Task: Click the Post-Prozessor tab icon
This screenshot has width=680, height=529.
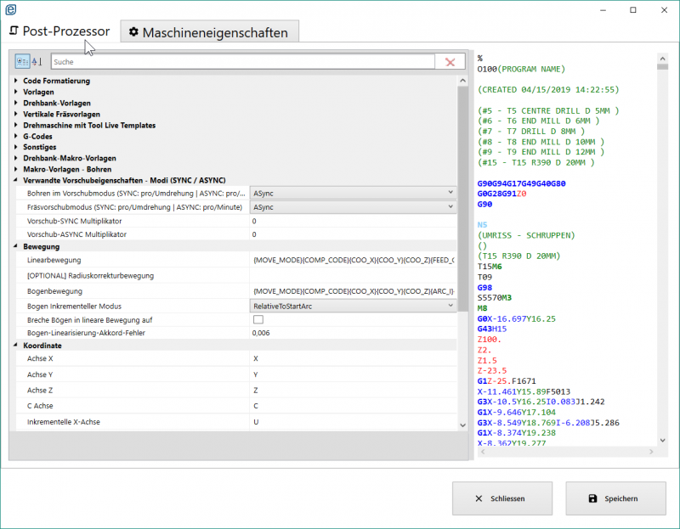Action: (x=14, y=31)
